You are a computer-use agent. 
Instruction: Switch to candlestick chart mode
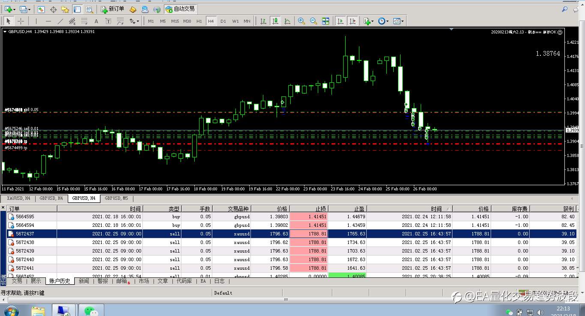275,21
